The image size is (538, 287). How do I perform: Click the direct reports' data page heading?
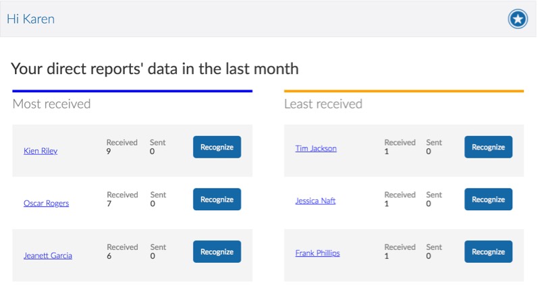tap(155, 69)
